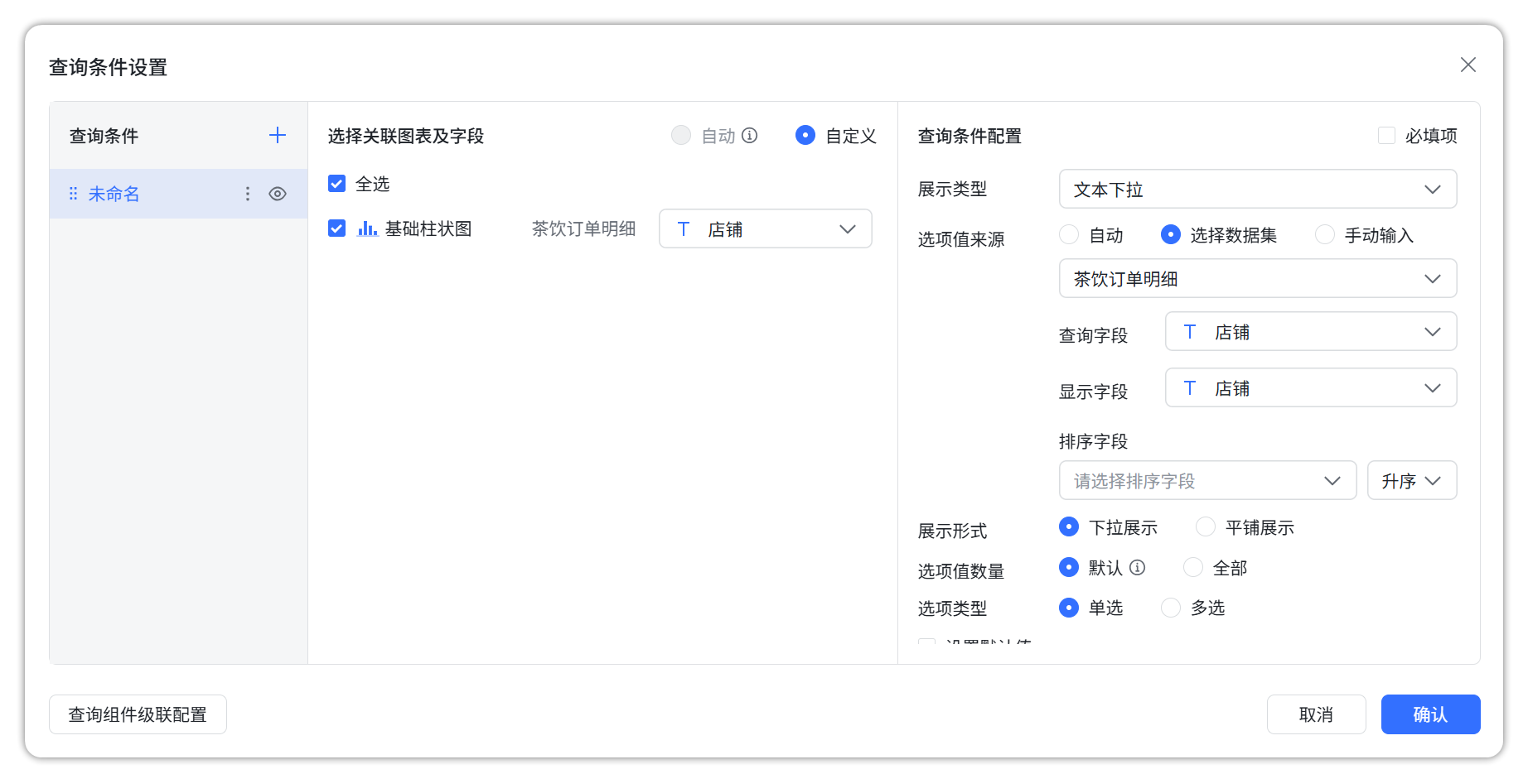Open the 店铺 field dropdown for 基础柱状图
Viewport: 1528px width, 774px height.
pyautogui.click(x=766, y=228)
